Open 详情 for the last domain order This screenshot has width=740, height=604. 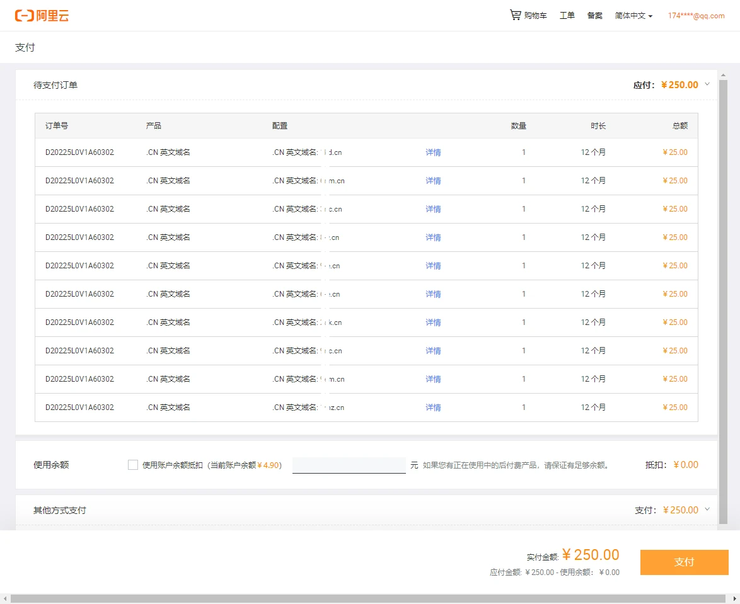coord(433,407)
